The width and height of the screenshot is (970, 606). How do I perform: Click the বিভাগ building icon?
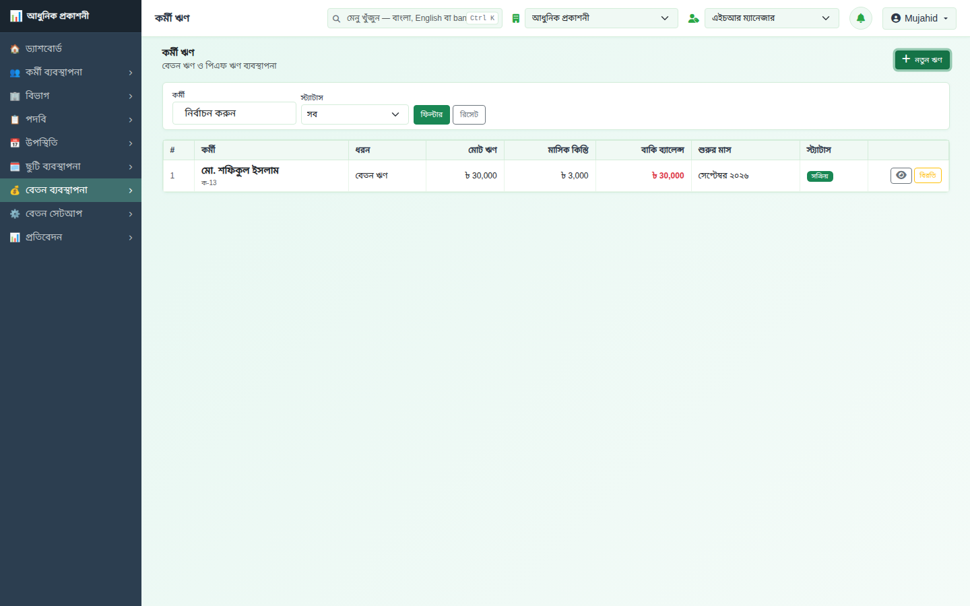click(15, 96)
